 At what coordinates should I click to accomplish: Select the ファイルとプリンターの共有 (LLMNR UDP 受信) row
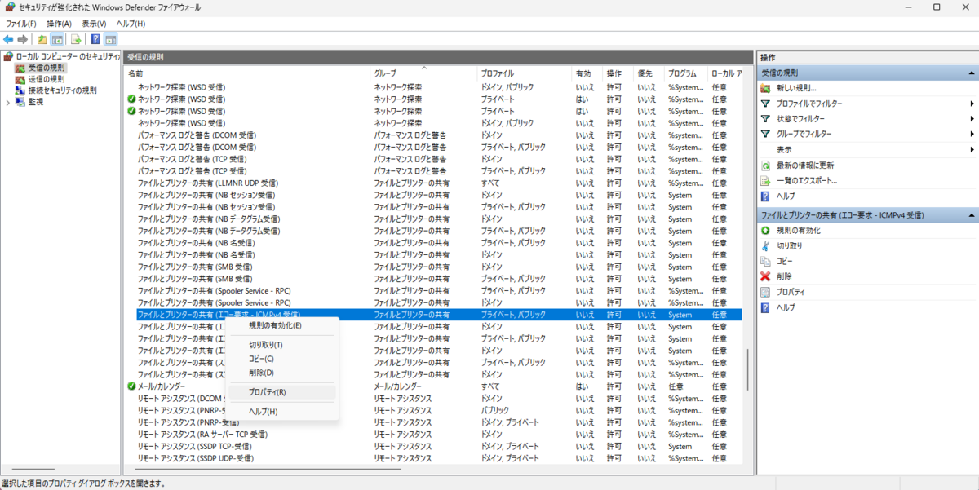click(433, 183)
